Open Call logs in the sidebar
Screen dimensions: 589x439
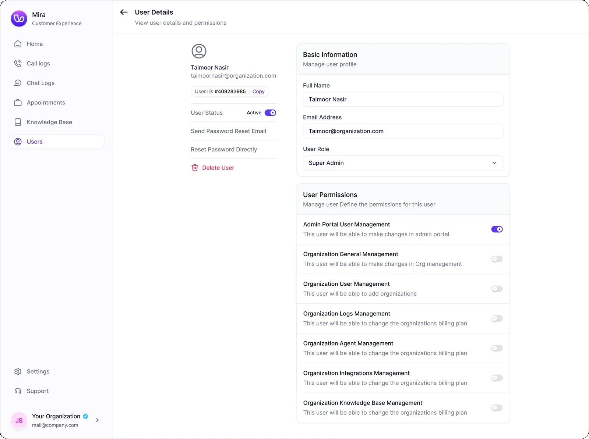[57, 63]
